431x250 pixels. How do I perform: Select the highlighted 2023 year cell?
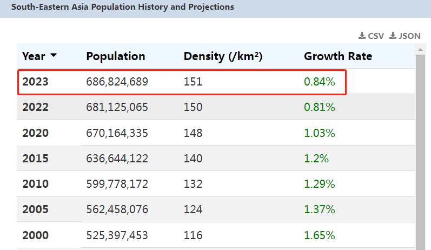click(35, 82)
